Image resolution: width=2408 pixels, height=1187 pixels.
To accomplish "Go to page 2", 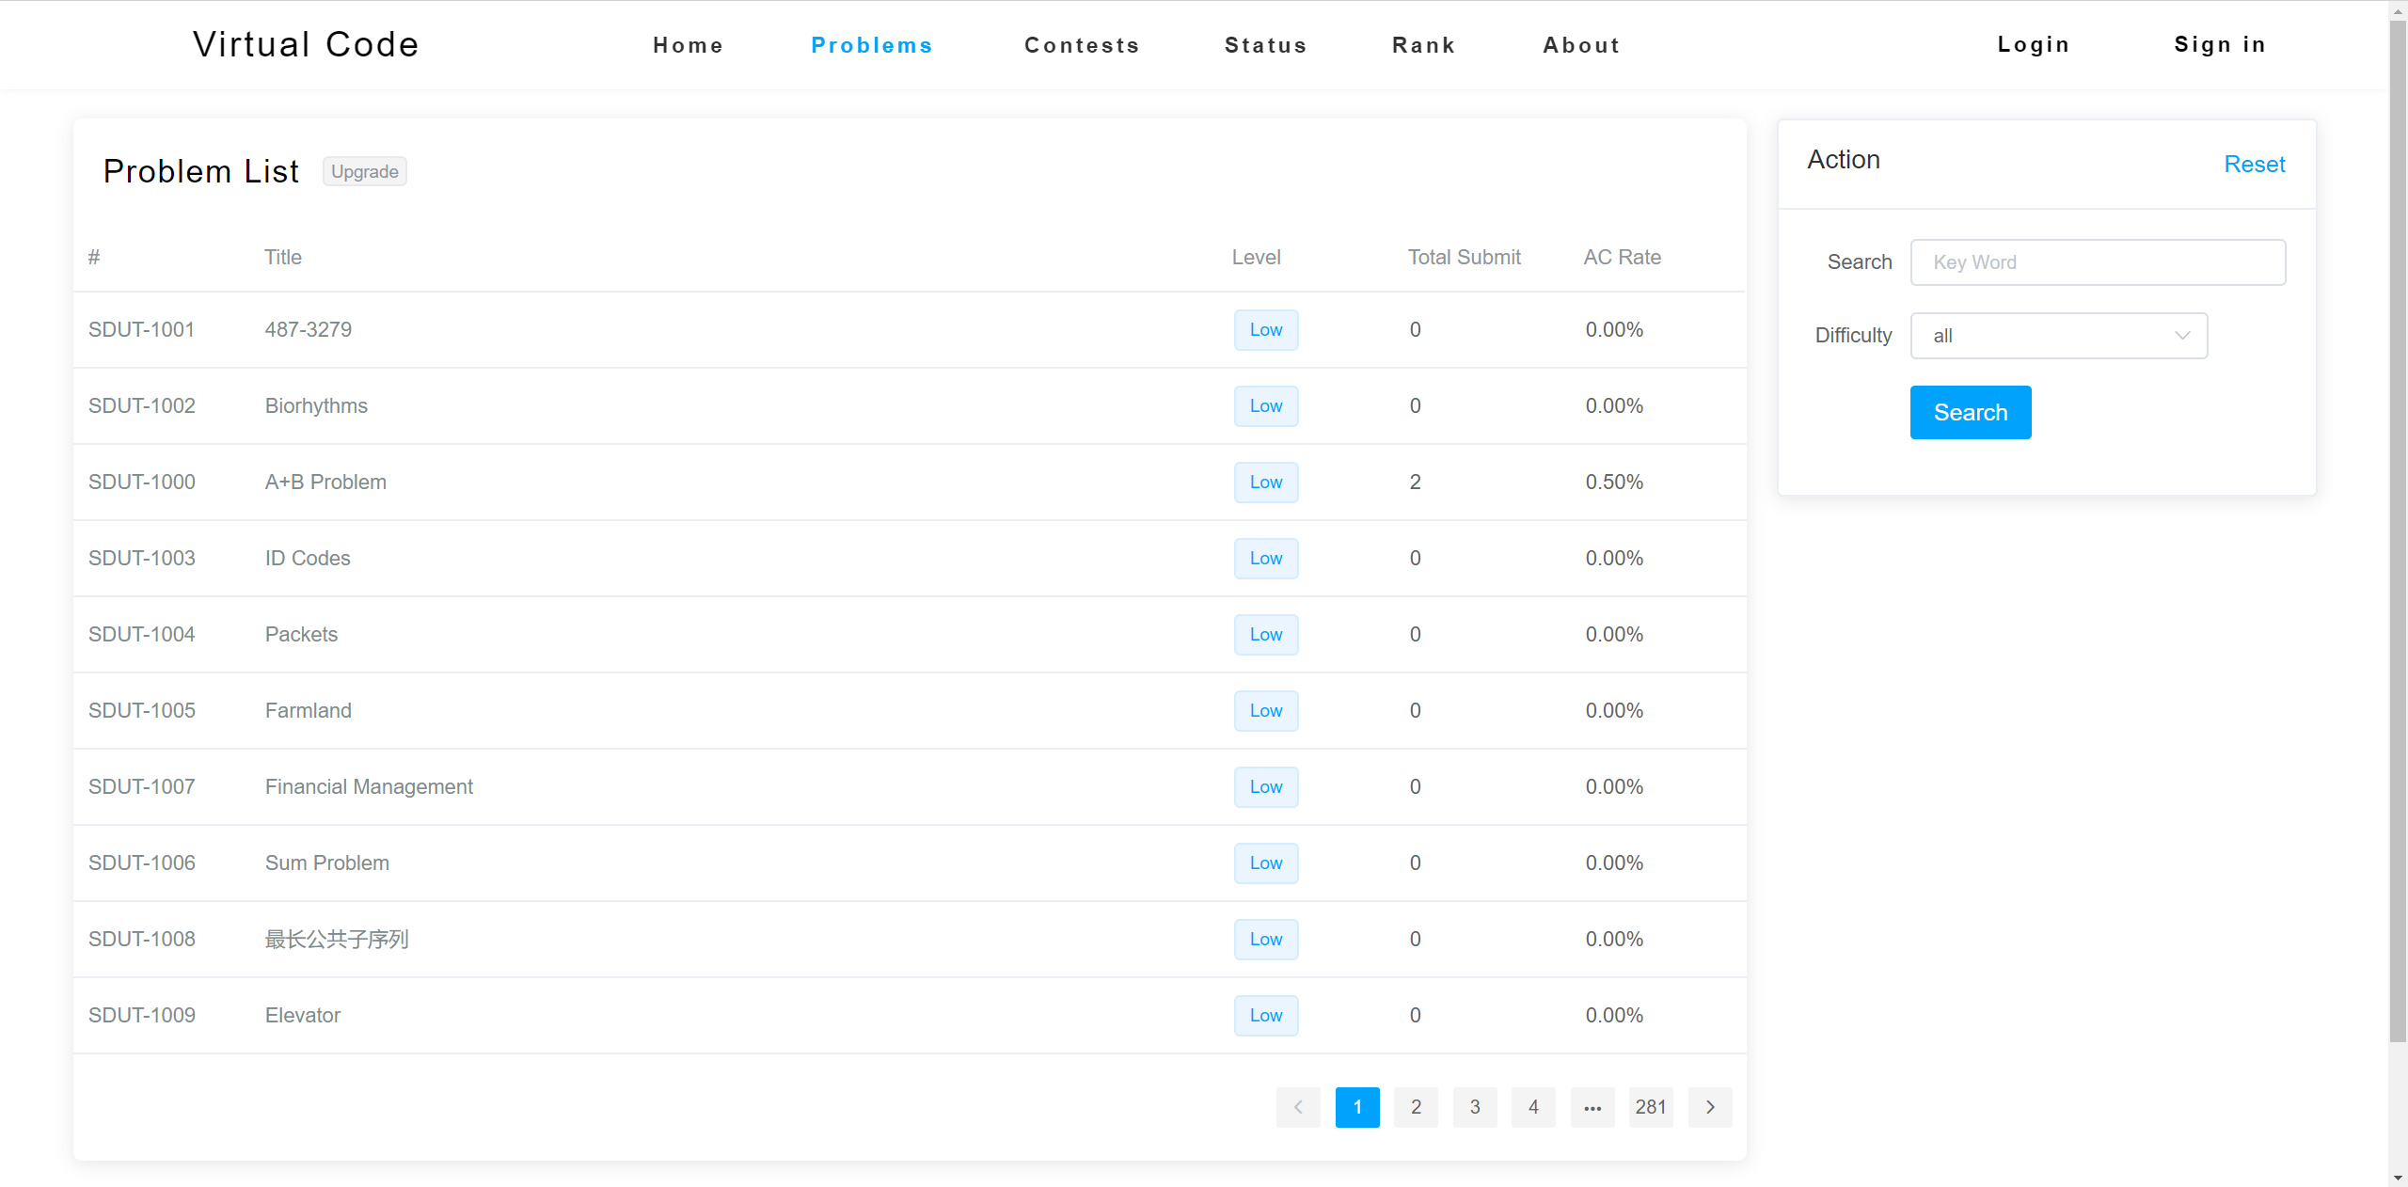I will point(1416,1107).
